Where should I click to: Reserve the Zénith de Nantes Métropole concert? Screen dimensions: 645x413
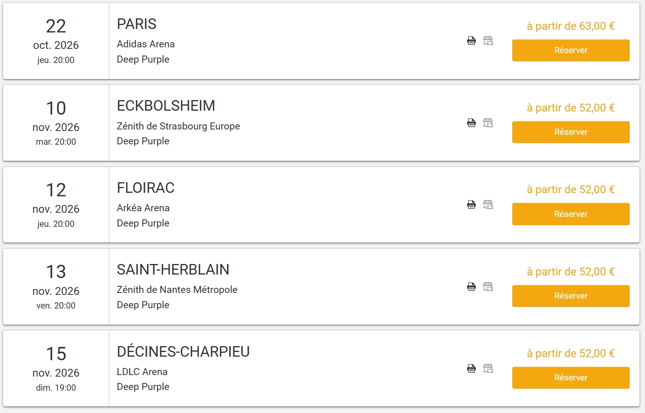pos(571,296)
